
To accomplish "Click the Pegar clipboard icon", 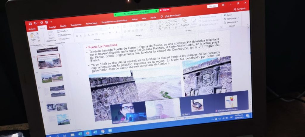I will click(32, 36).
